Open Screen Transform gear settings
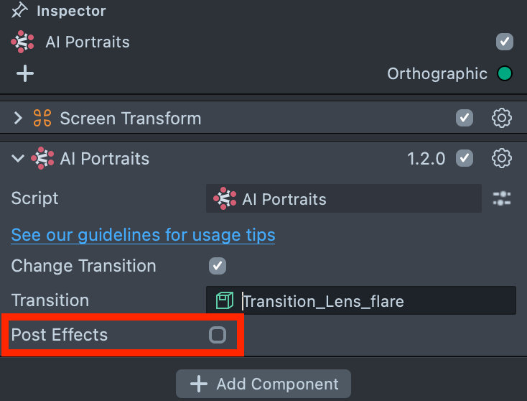 coord(501,118)
